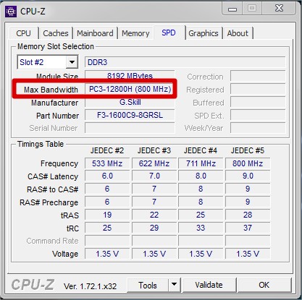
Task: Open the Tools dropdown arrow
Action: [175, 285]
